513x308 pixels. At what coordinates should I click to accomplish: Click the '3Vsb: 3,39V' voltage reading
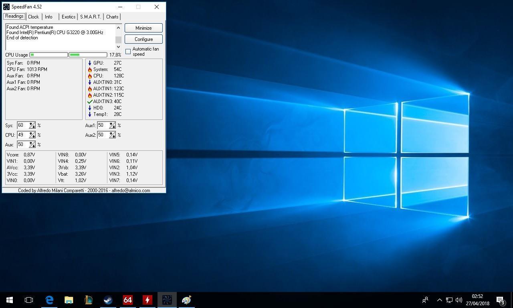(x=72, y=168)
